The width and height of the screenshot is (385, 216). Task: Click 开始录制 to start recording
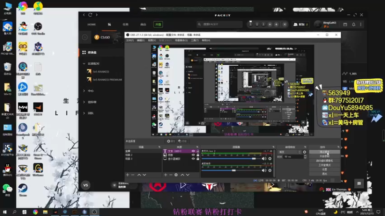(x=324, y=156)
